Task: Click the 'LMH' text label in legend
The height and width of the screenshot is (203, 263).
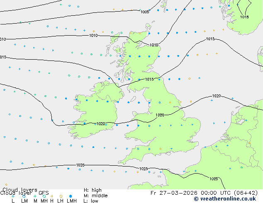Action: point(72,201)
